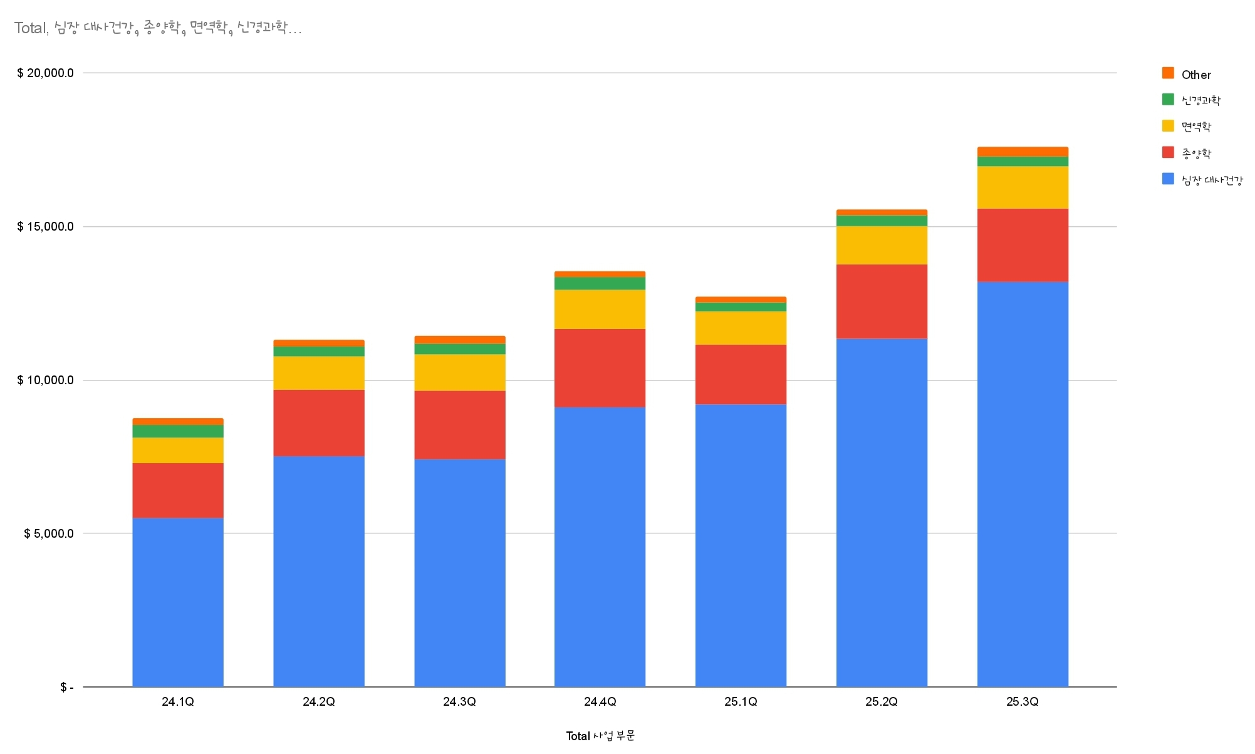Viewport: 1255px width, 754px height.
Task: Click the green segment of 24.1Q bar
Action: click(178, 431)
